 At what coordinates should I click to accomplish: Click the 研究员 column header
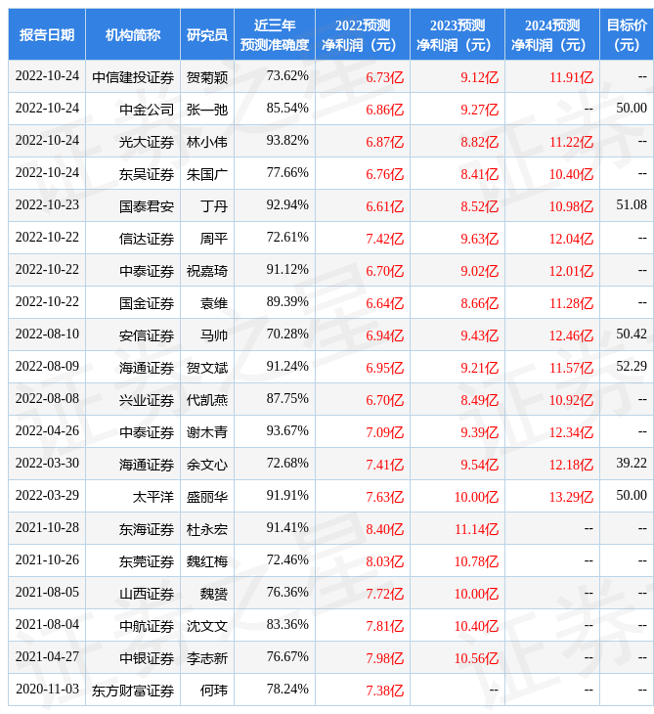207,34
